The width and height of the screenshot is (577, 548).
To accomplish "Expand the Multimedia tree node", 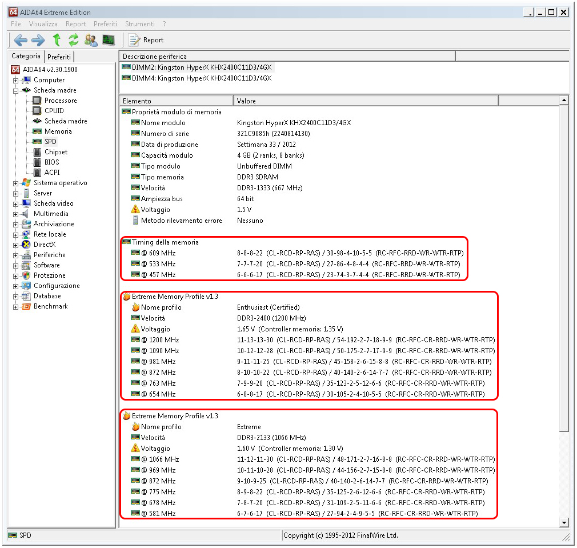I will click(x=15, y=214).
